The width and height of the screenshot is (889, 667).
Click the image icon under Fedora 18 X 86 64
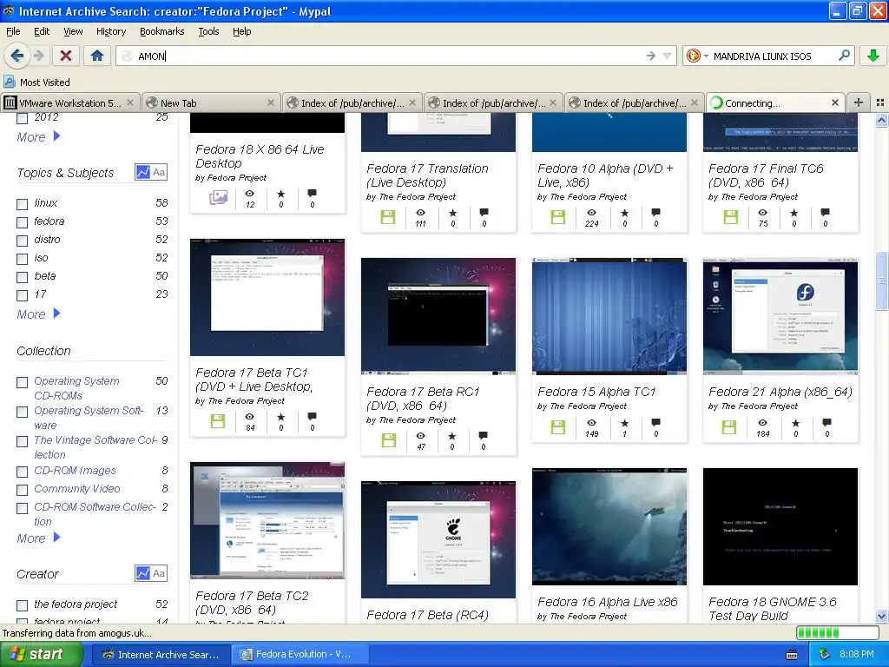(x=218, y=197)
